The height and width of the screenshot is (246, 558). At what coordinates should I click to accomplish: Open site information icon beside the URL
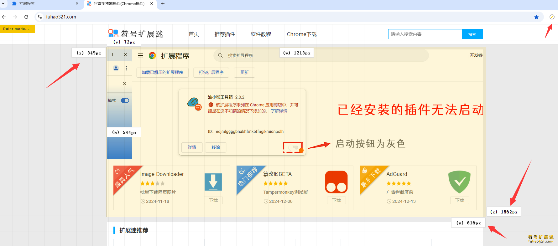pos(40,17)
